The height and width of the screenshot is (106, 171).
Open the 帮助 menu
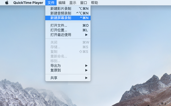coord(94,3)
